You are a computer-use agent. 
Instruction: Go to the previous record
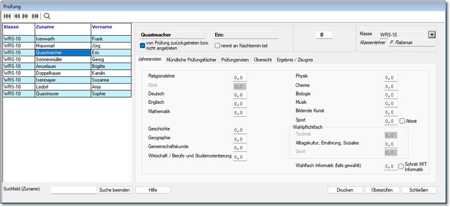coord(17,16)
